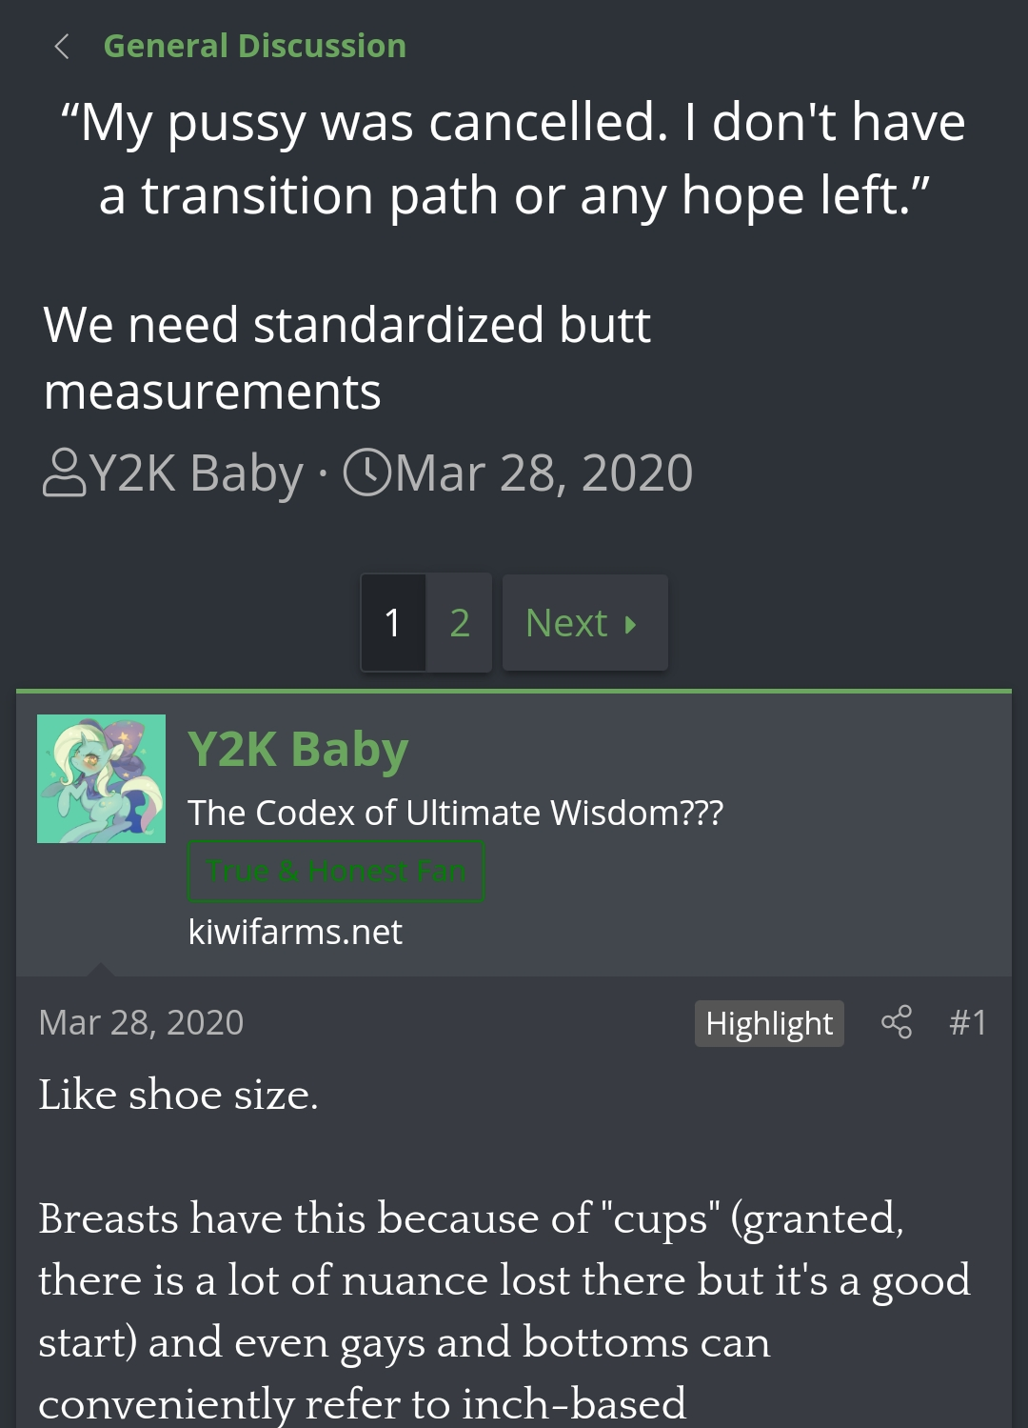Click the kiwifarms.net label under the badge
The image size is (1028, 1428).
pyautogui.click(x=295, y=932)
